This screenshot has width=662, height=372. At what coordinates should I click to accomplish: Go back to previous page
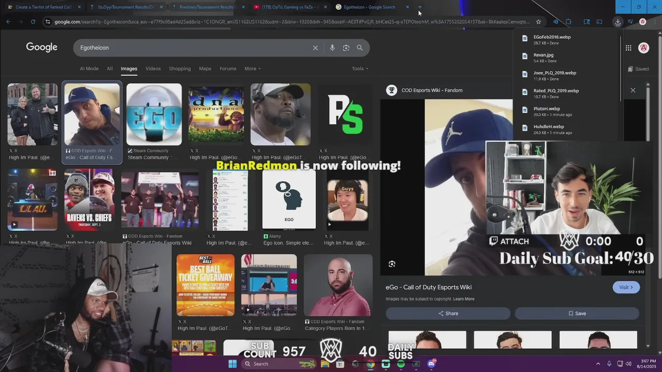[x=8, y=22]
